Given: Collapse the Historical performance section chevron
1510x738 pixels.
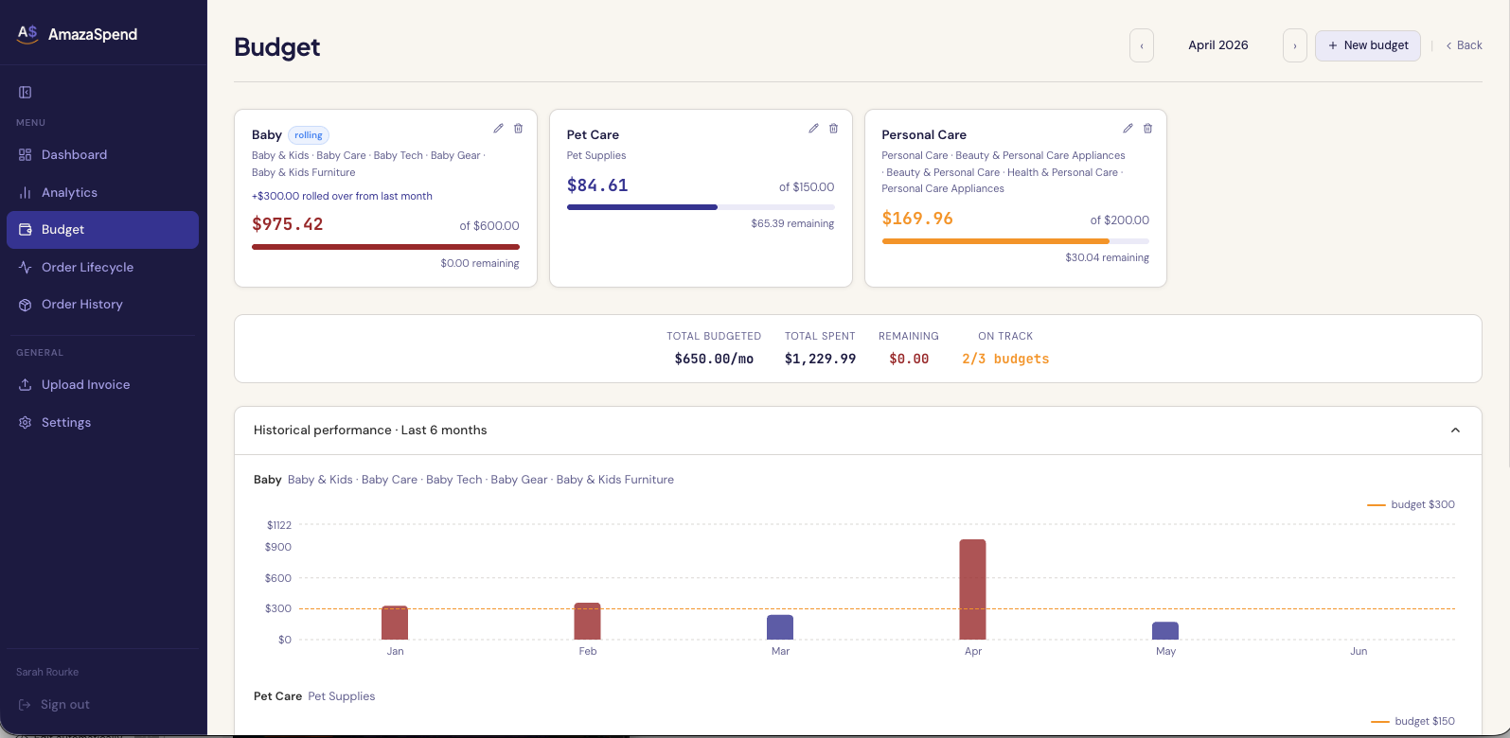Looking at the screenshot, I should point(1455,430).
